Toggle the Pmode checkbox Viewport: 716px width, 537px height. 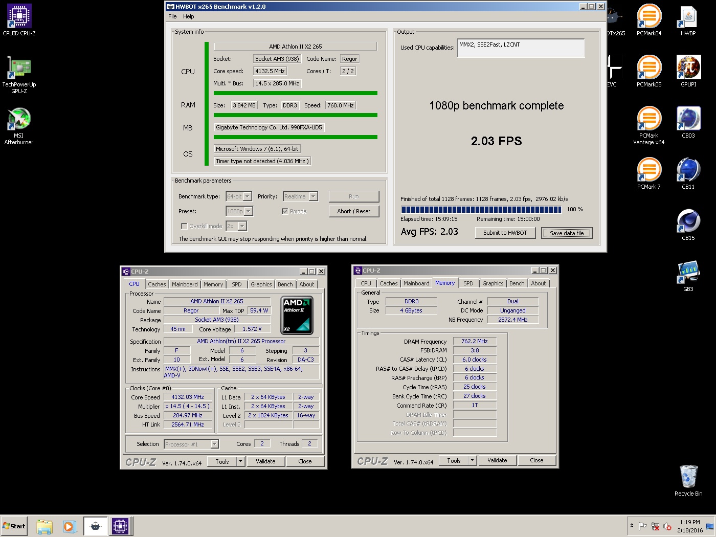point(285,211)
